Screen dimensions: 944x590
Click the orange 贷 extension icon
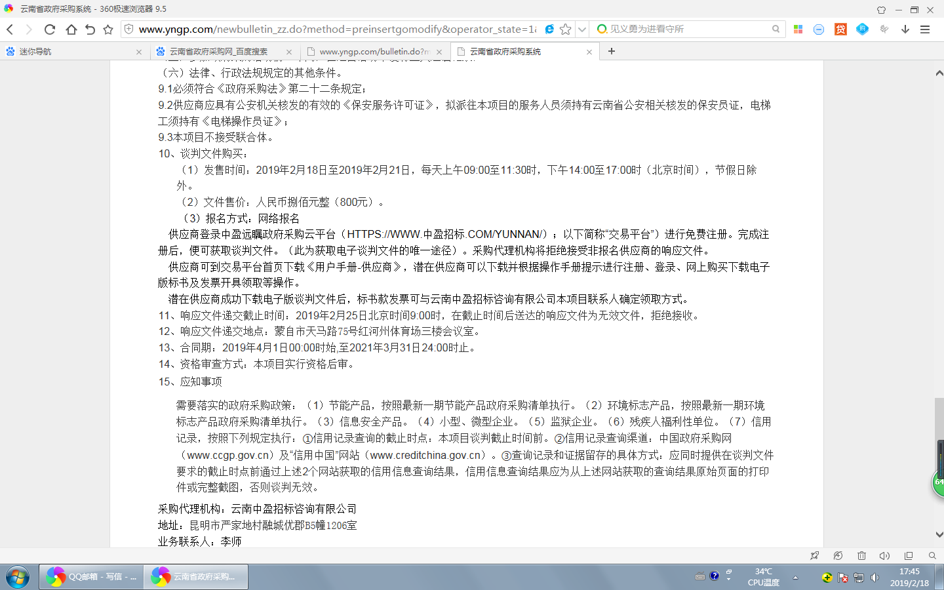pos(840,29)
